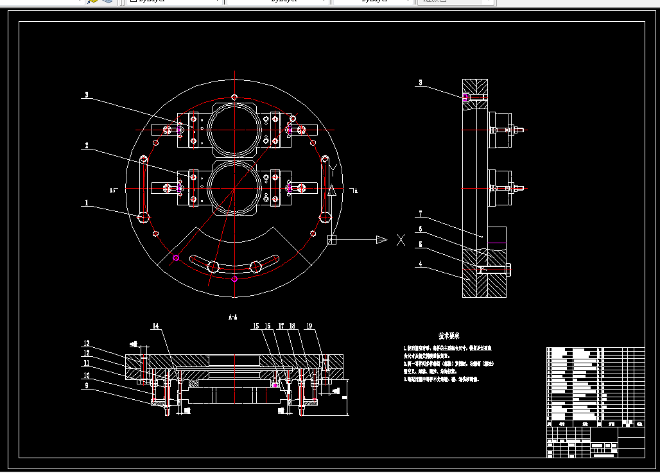
Task: Open the lineweight ByLayer dropdown
Action: pos(372,1)
